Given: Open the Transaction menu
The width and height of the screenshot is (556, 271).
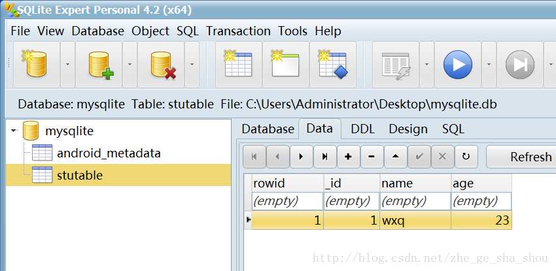Looking at the screenshot, I should click(238, 31).
